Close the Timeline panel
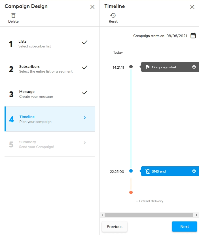Viewport: 199px width, 235px height. tap(192, 7)
